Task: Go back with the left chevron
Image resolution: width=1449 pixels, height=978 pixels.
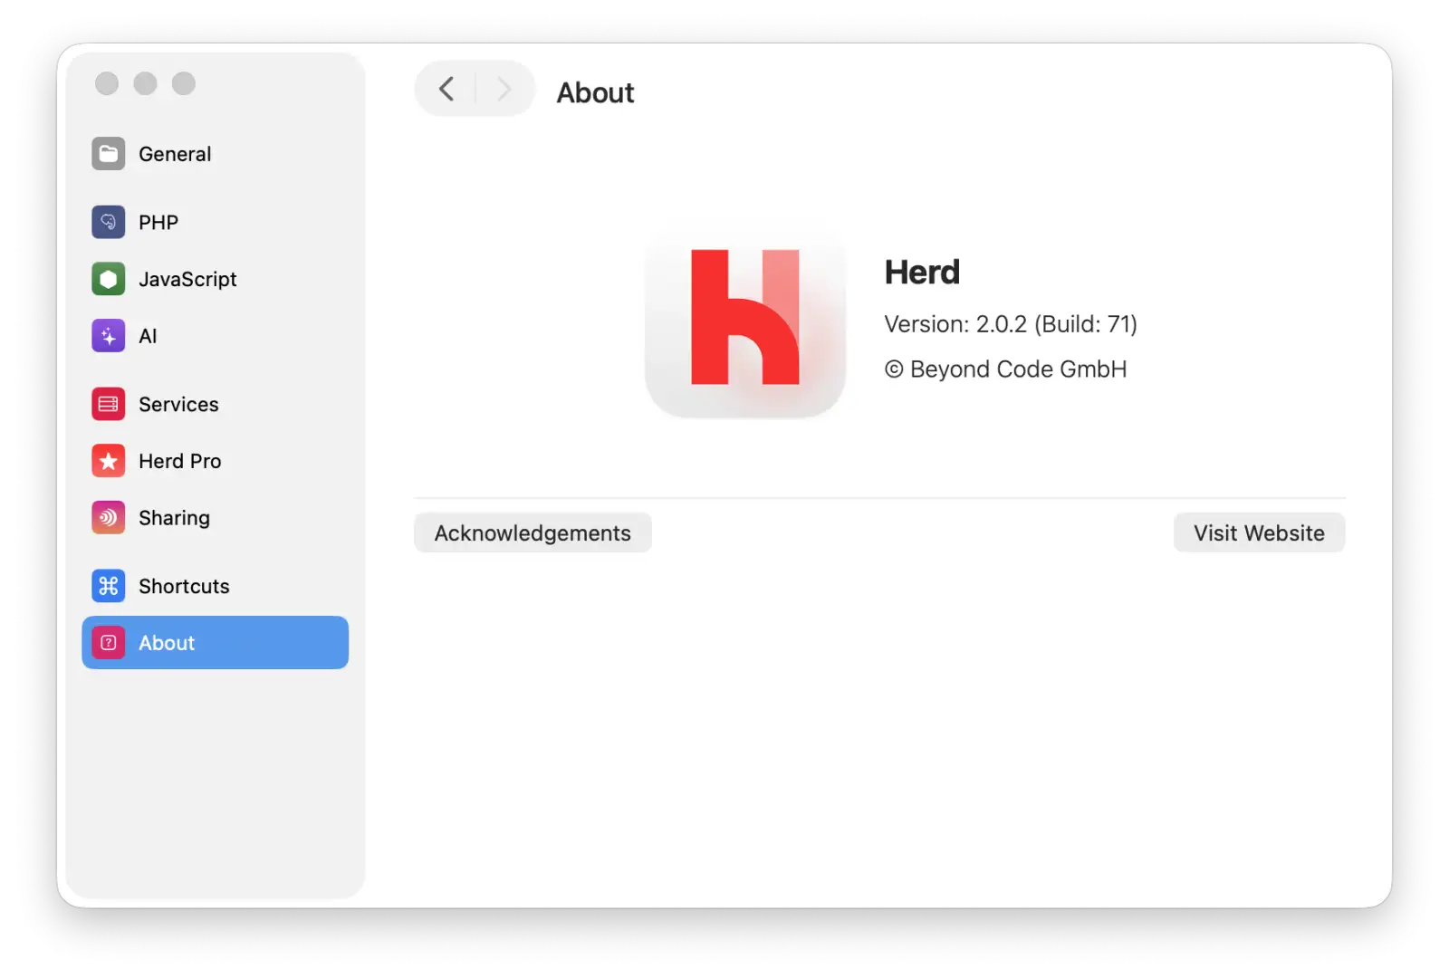Action: click(x=446, y=89)
